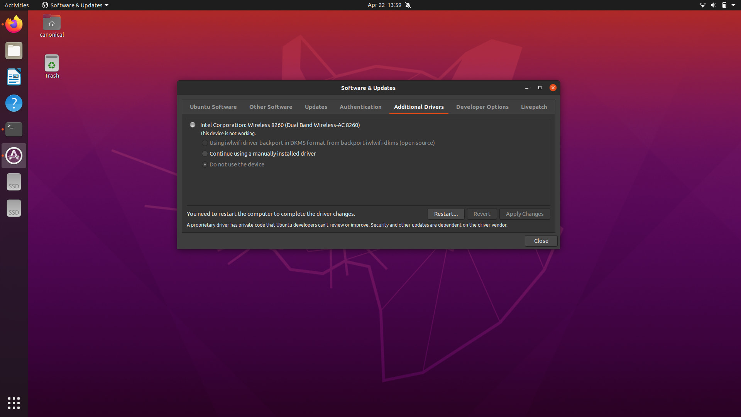Click the battery icon in top bar

tap(724, 5)
